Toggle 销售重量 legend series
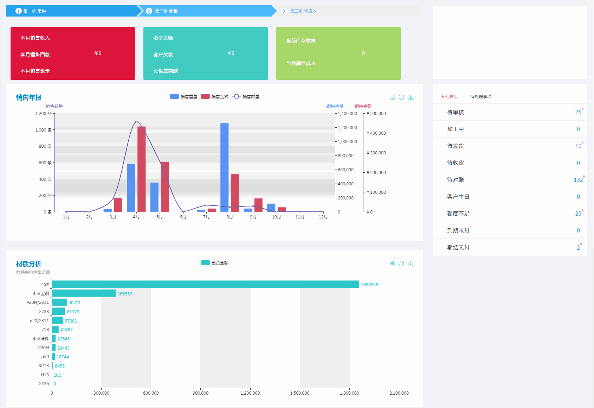This screenshot has width=594, height=408. pyautogui.click(x=184, y=97)
